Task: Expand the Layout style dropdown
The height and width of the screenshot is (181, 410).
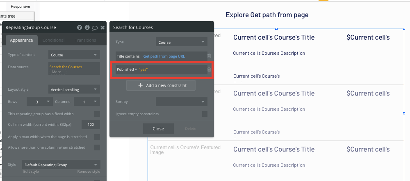Action: pos(74,89)
